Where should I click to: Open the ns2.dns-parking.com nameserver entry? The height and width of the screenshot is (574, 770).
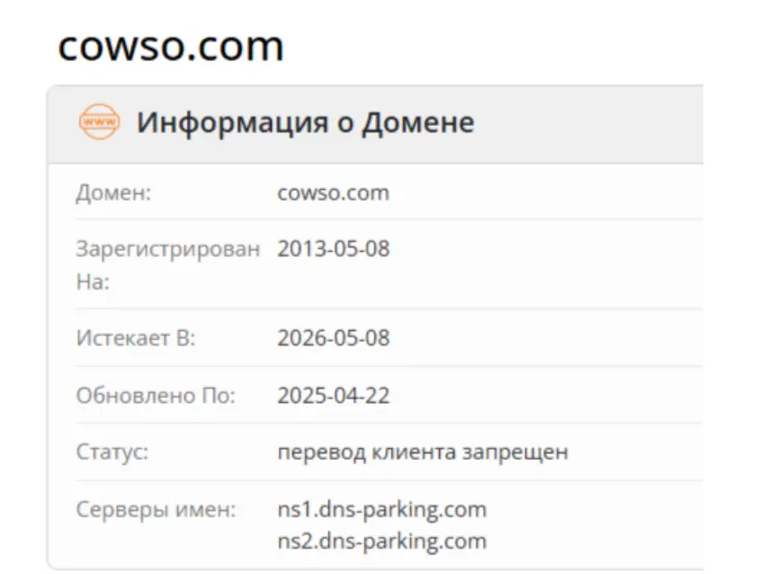tap(381, 541)
